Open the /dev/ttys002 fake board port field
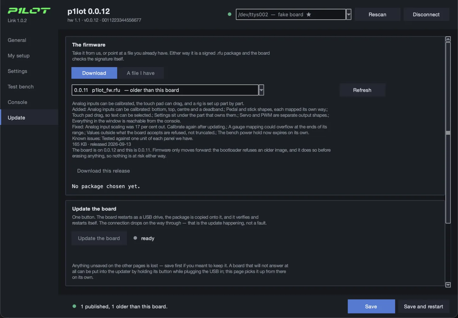 pyautogui.click(x=291, y=14)
